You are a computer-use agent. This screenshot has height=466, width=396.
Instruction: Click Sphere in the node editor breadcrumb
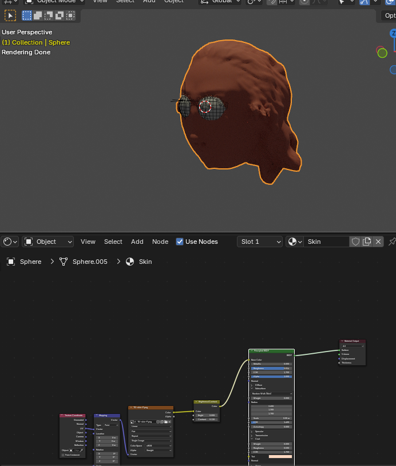coord(30,262)
